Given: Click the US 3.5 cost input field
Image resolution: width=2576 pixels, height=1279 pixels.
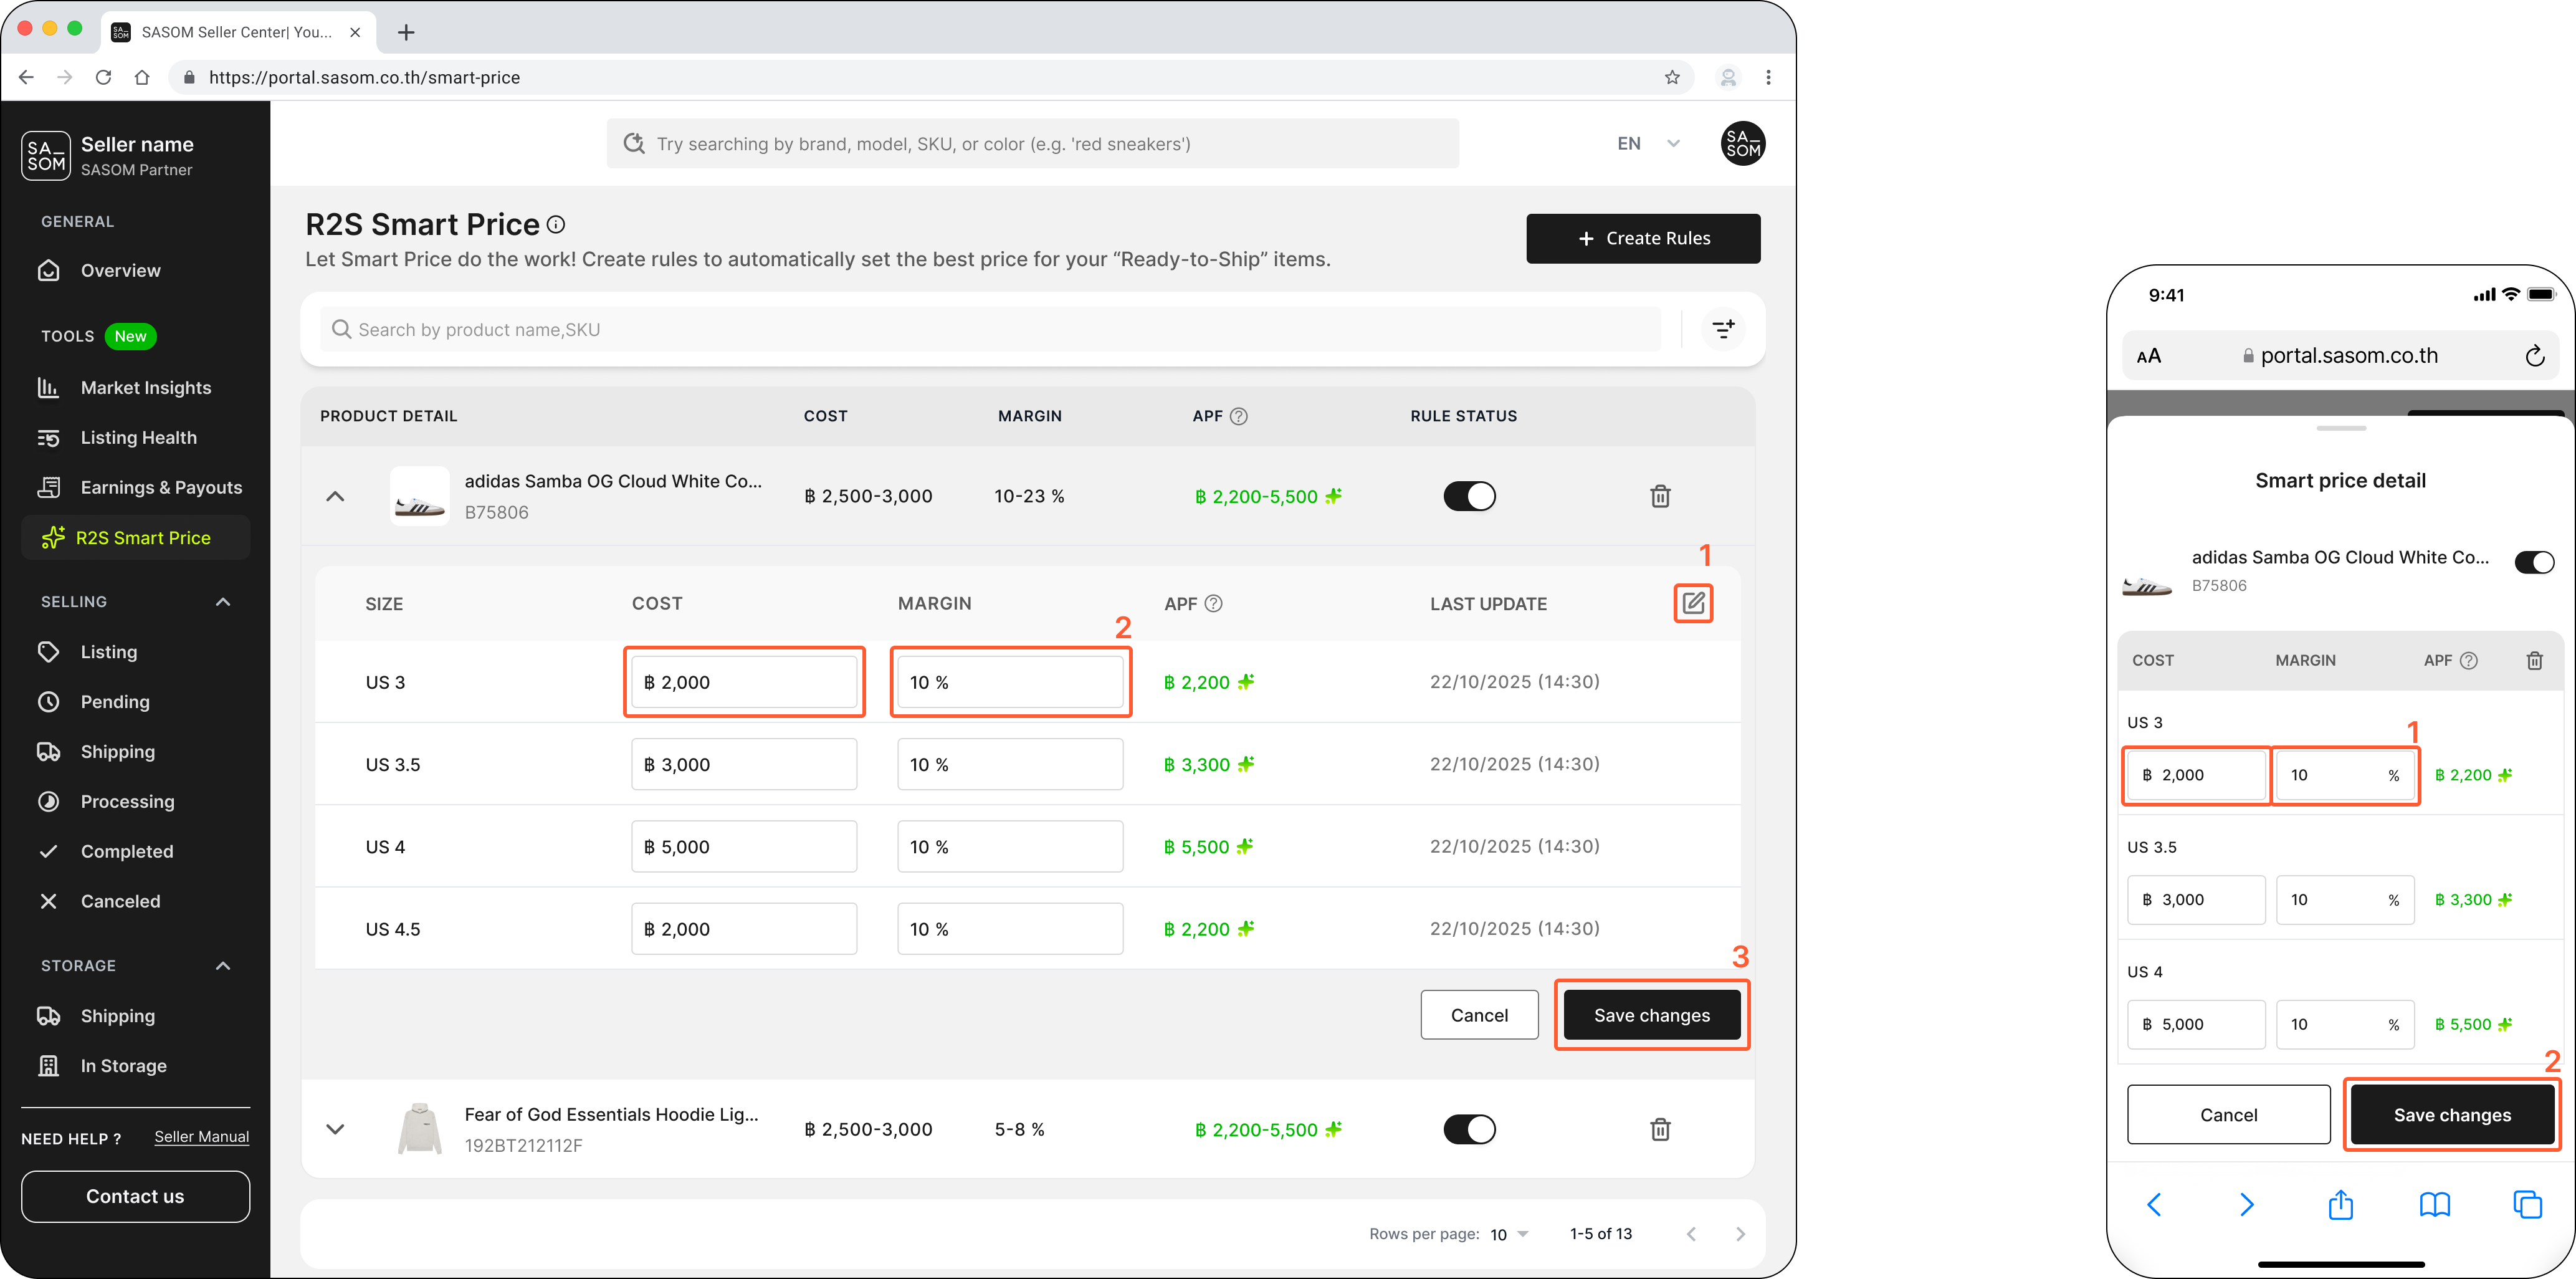Looking at the screenshot, I should (x=743, y=764).
